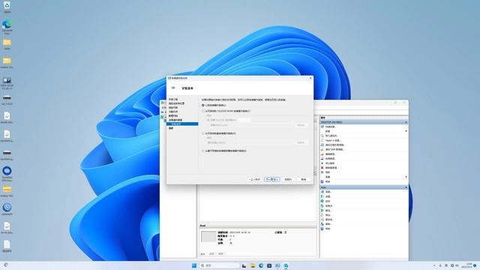
Task: Select Microsoft Edge desktop shortcut
Action: (x=7, y=27)
